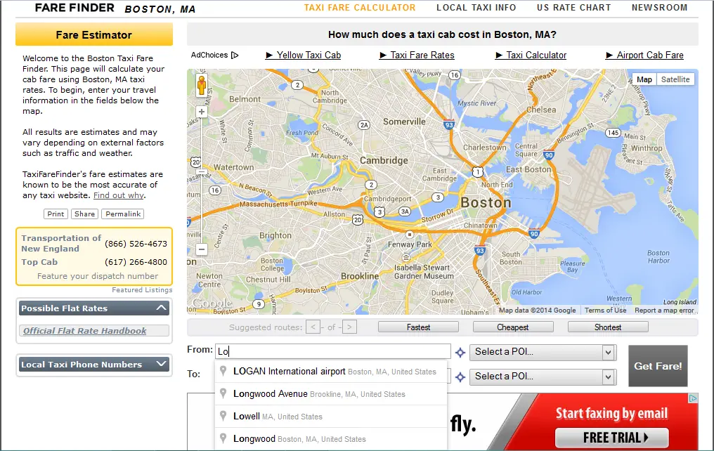Open the Newsroom menu item
714x451 pixels.
tap(659, 8)
